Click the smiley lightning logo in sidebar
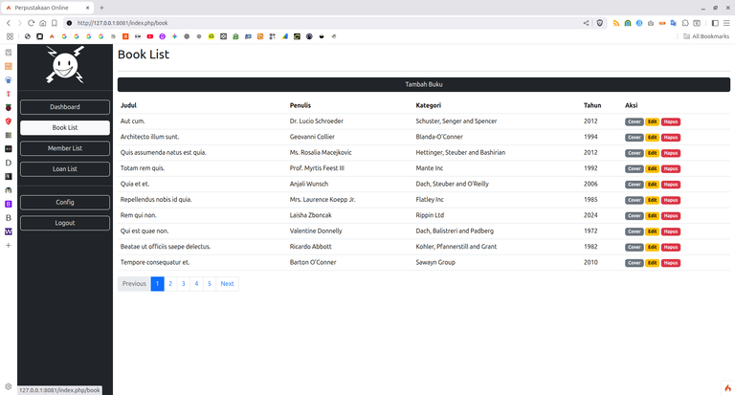 [65, 65]
